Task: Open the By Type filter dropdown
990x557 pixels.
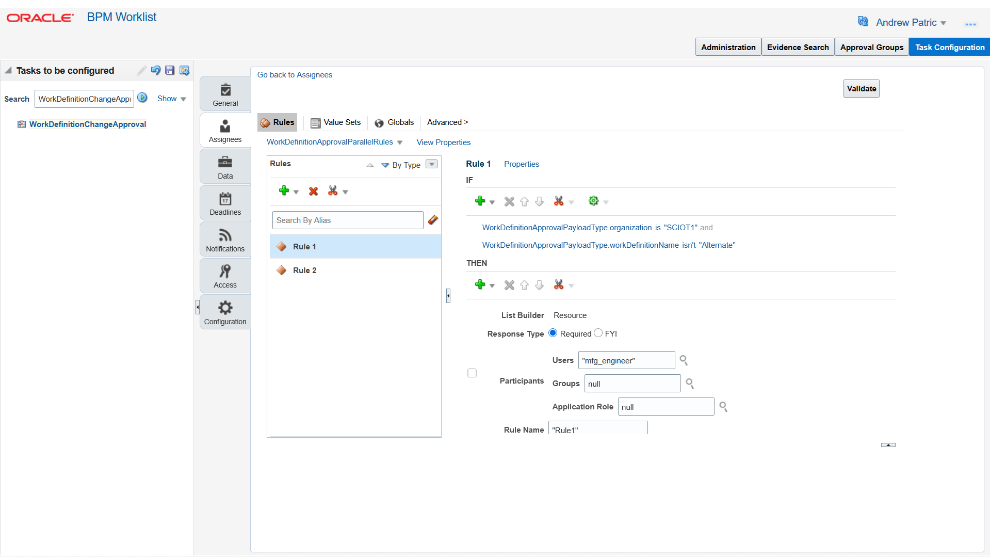Action: point(432,164)
